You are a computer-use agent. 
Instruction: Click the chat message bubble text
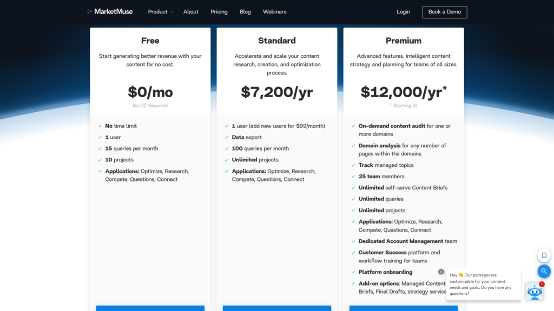click(480, 284)
